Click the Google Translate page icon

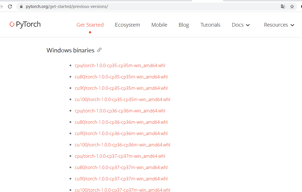pos(283,6)
